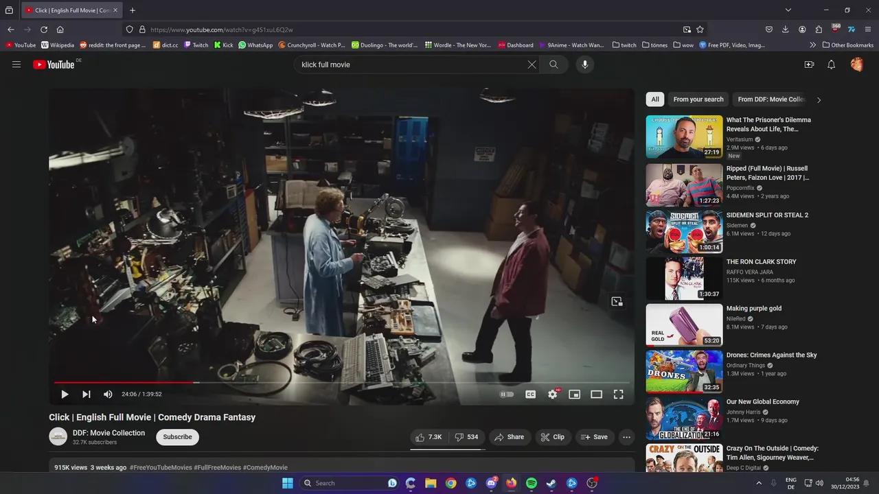Open a new browser tab
Screen dimensions: 879x494
(x=133, y=10)
